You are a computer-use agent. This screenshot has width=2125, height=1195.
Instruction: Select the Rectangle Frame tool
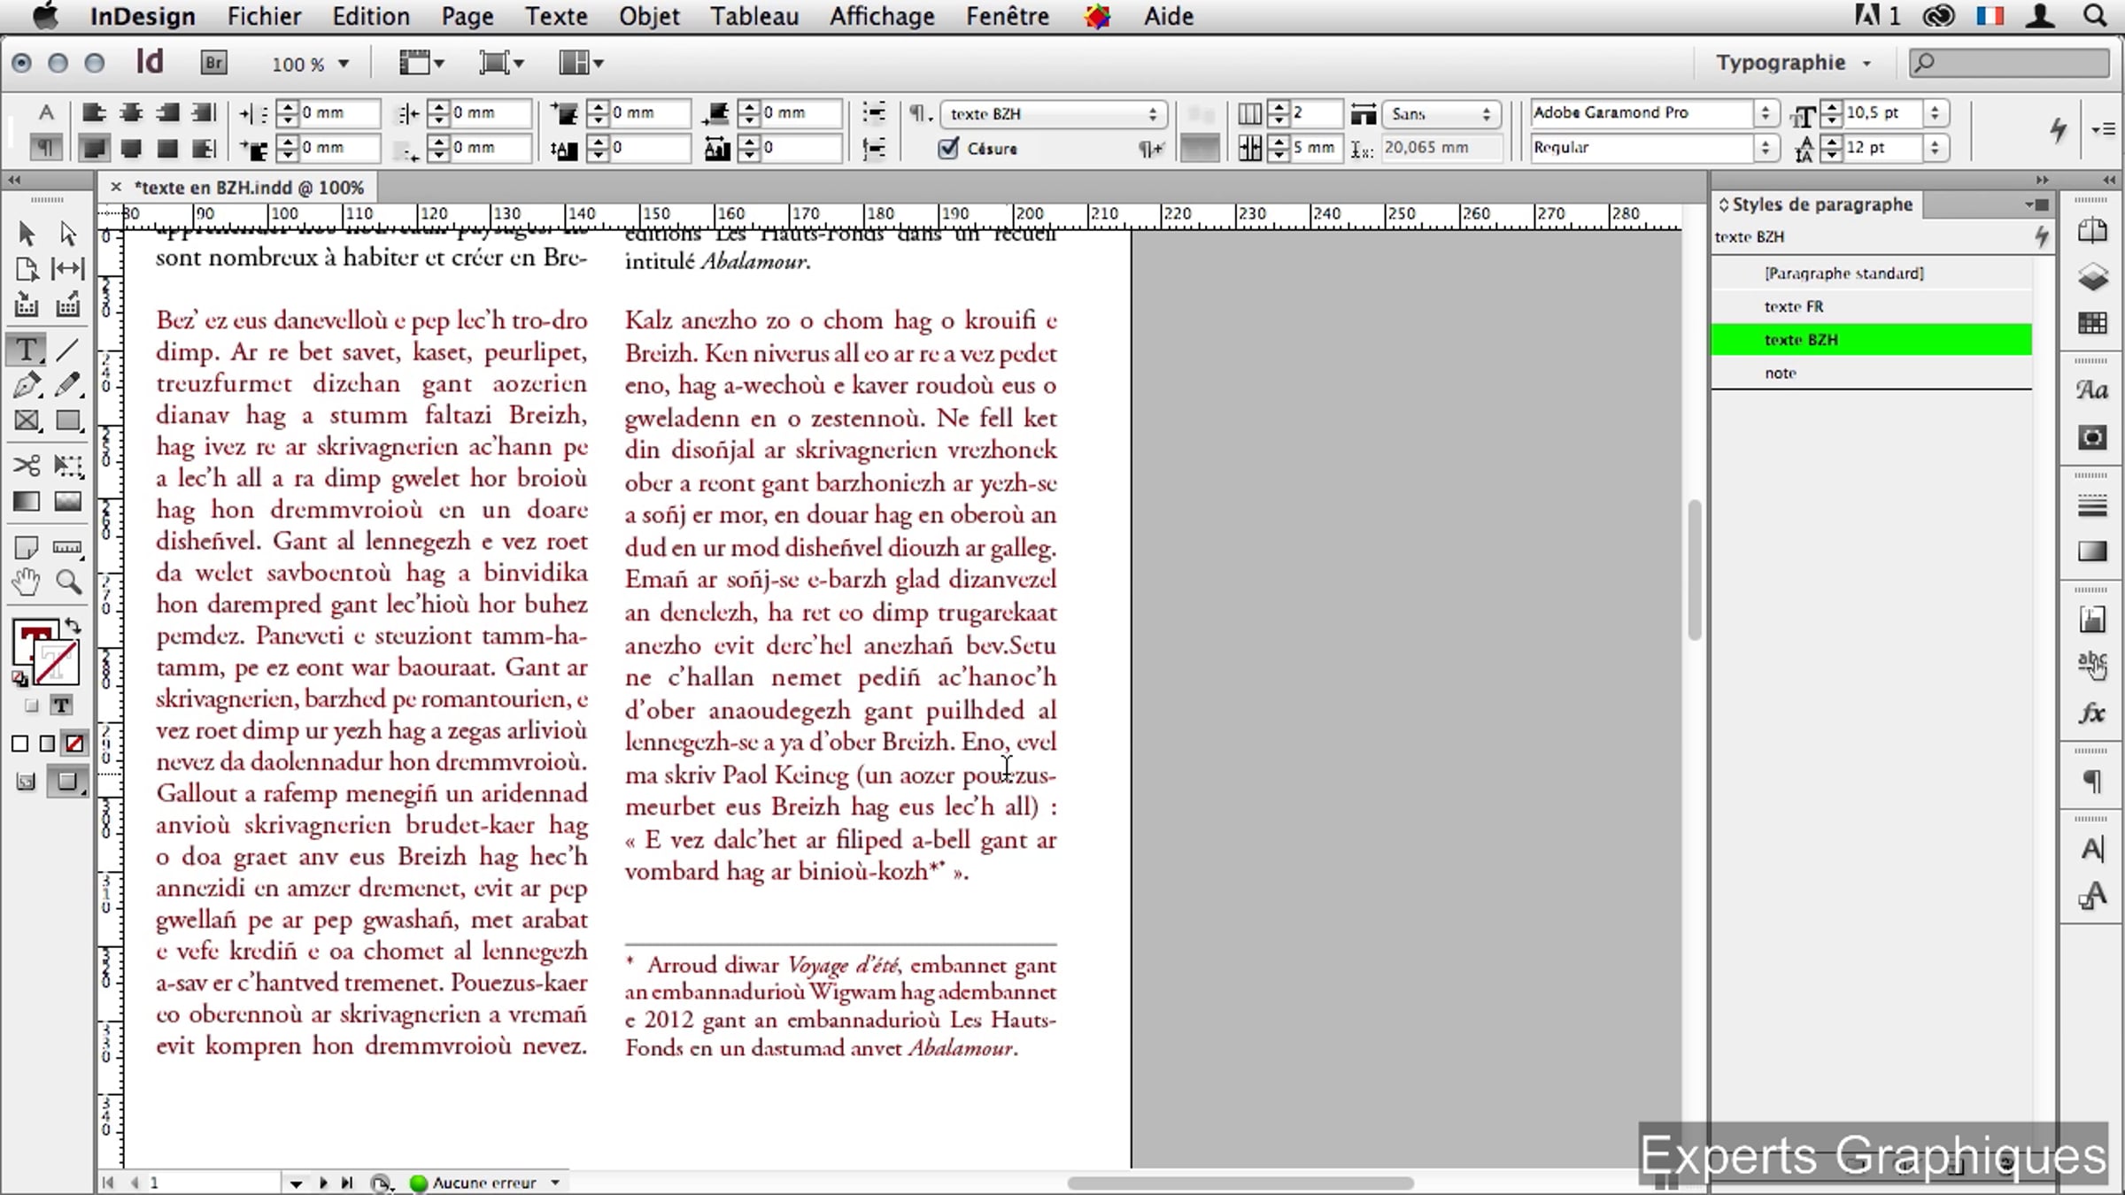(27, 420)
